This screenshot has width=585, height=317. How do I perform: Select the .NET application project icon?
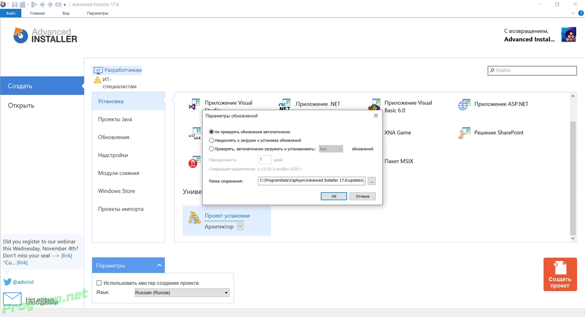284,104
